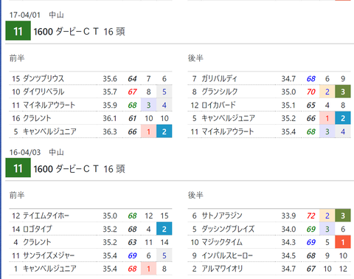Click rating 61 in horse 16 クラレント row
Screen dimensions: 354x279
[x=132, y=119]
